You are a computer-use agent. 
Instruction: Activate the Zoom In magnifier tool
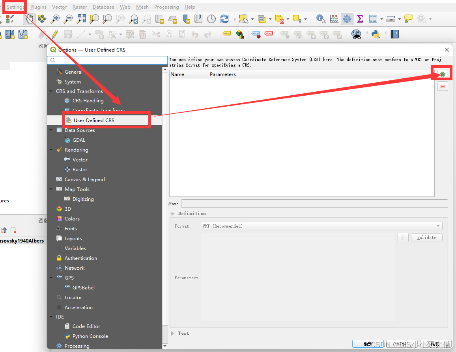pos(55,19)
